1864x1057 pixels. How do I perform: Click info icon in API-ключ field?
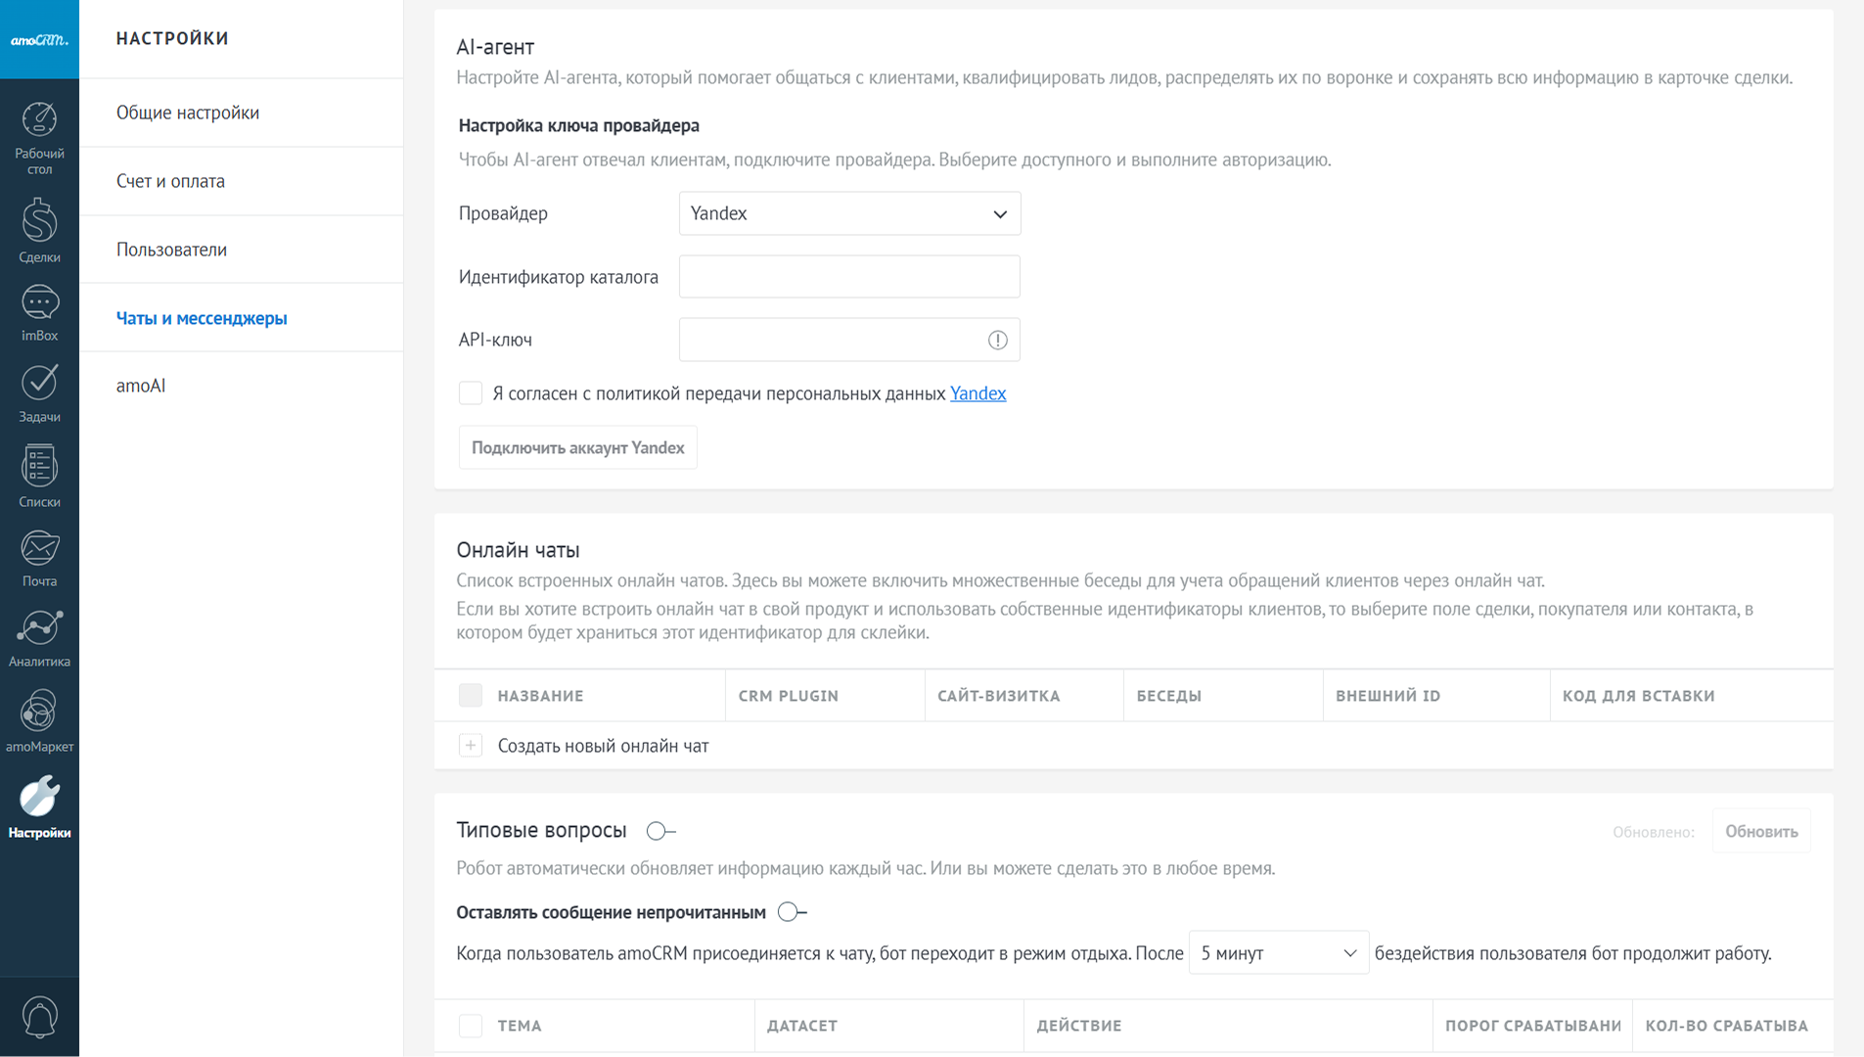click(x=997, y=340)
